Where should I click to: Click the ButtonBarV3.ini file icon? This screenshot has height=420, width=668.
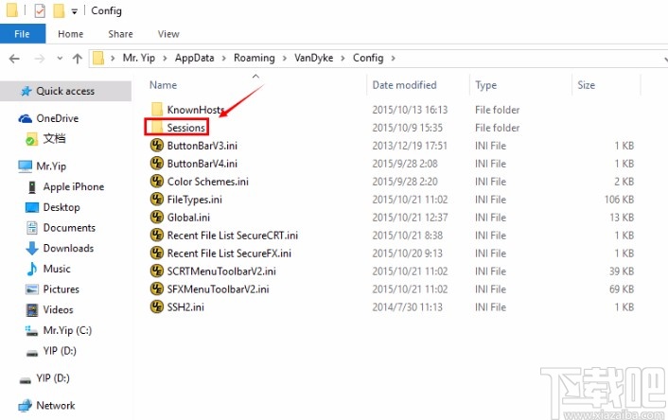tap(157, 146)
